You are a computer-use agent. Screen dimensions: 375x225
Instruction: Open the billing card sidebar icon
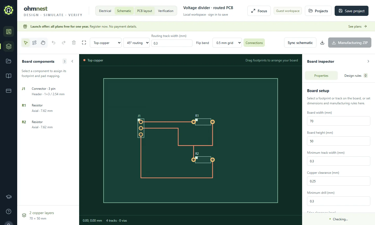tap(9, 91)
